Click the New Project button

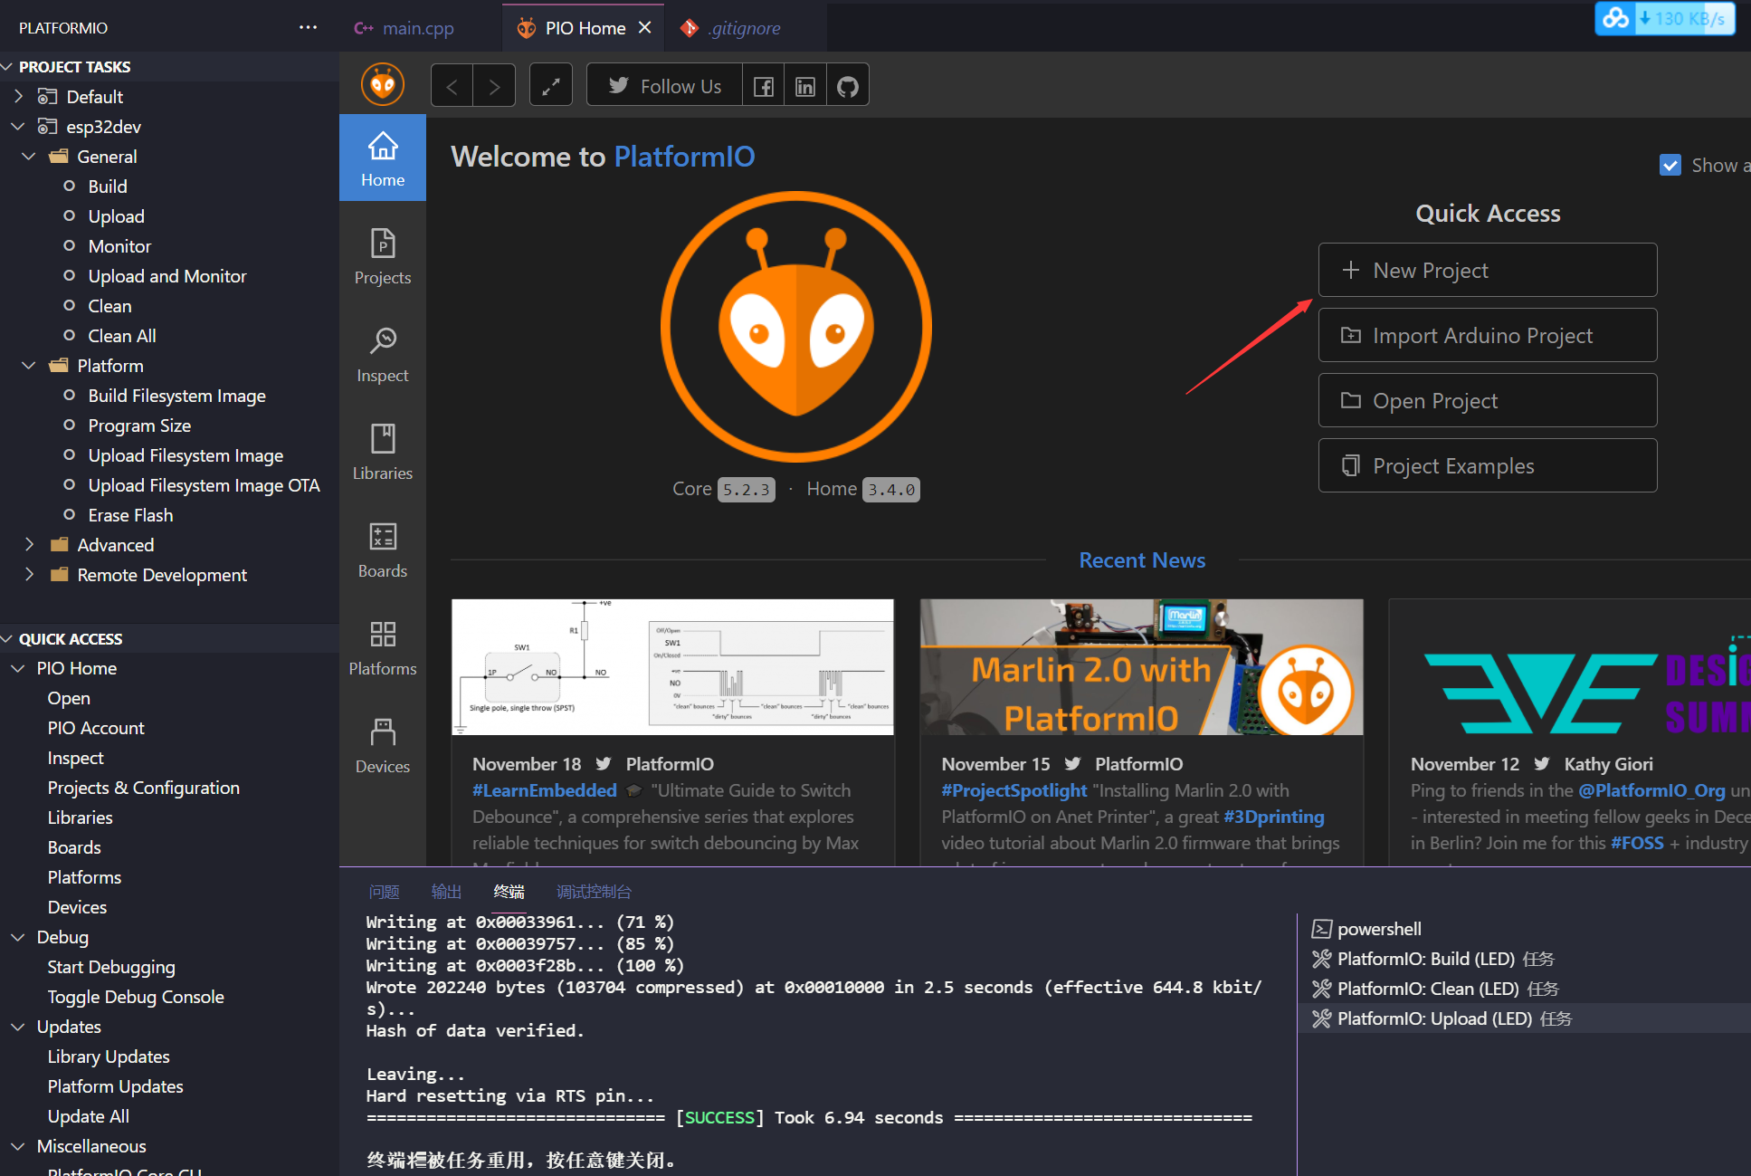click(1487, 270)
